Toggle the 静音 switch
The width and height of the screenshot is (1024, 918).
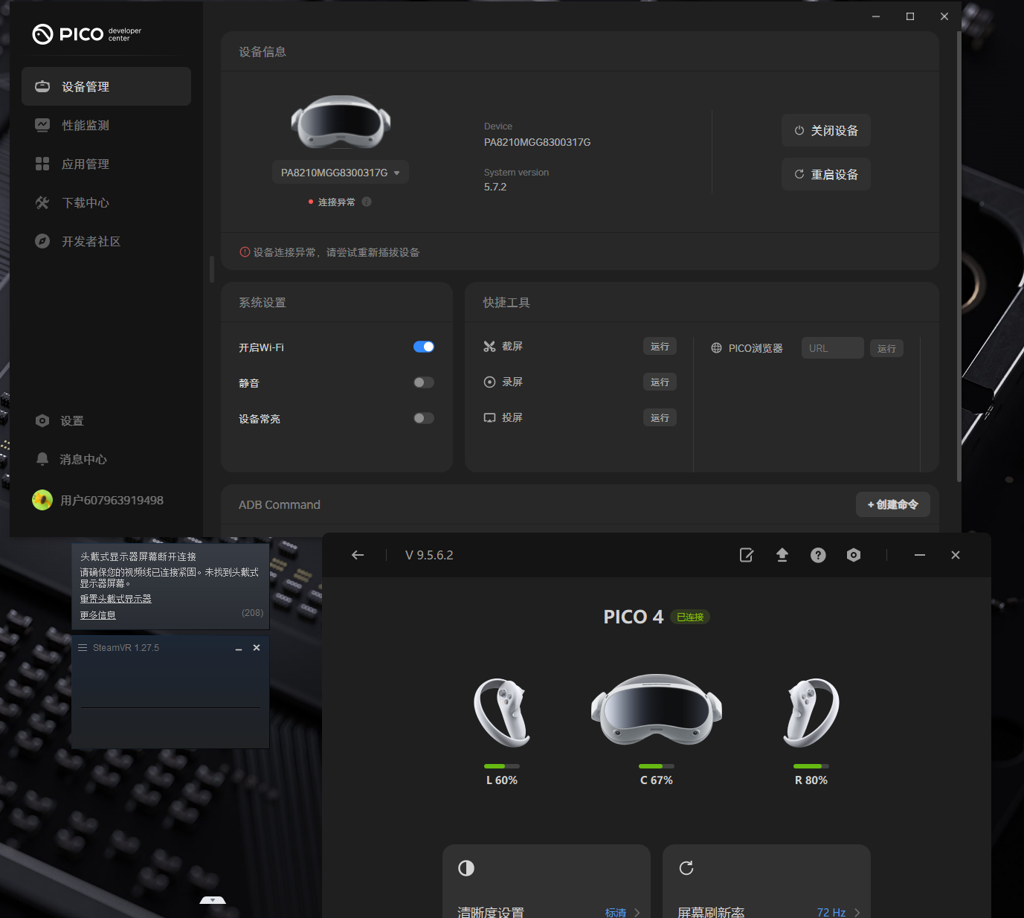424,382
